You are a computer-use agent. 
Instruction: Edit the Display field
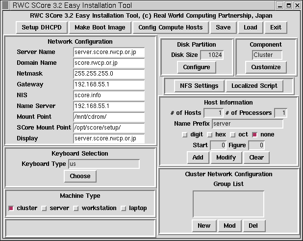click(109, 138)
